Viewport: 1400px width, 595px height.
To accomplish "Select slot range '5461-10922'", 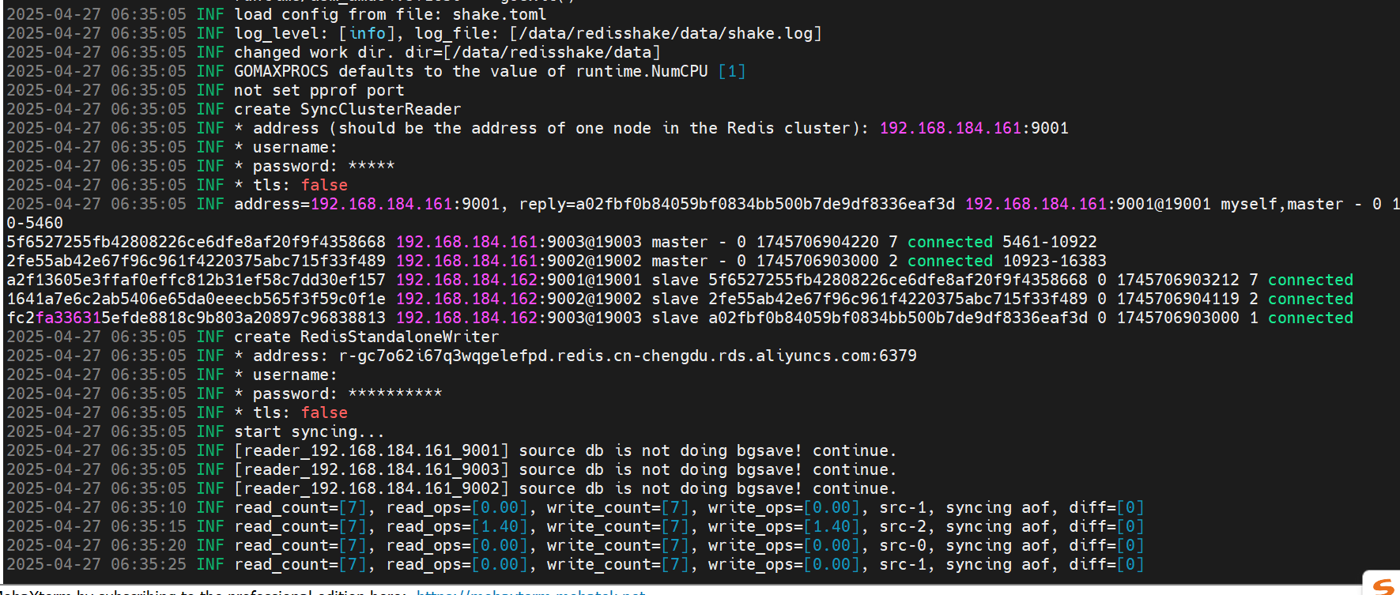I will click(1050, 242).
